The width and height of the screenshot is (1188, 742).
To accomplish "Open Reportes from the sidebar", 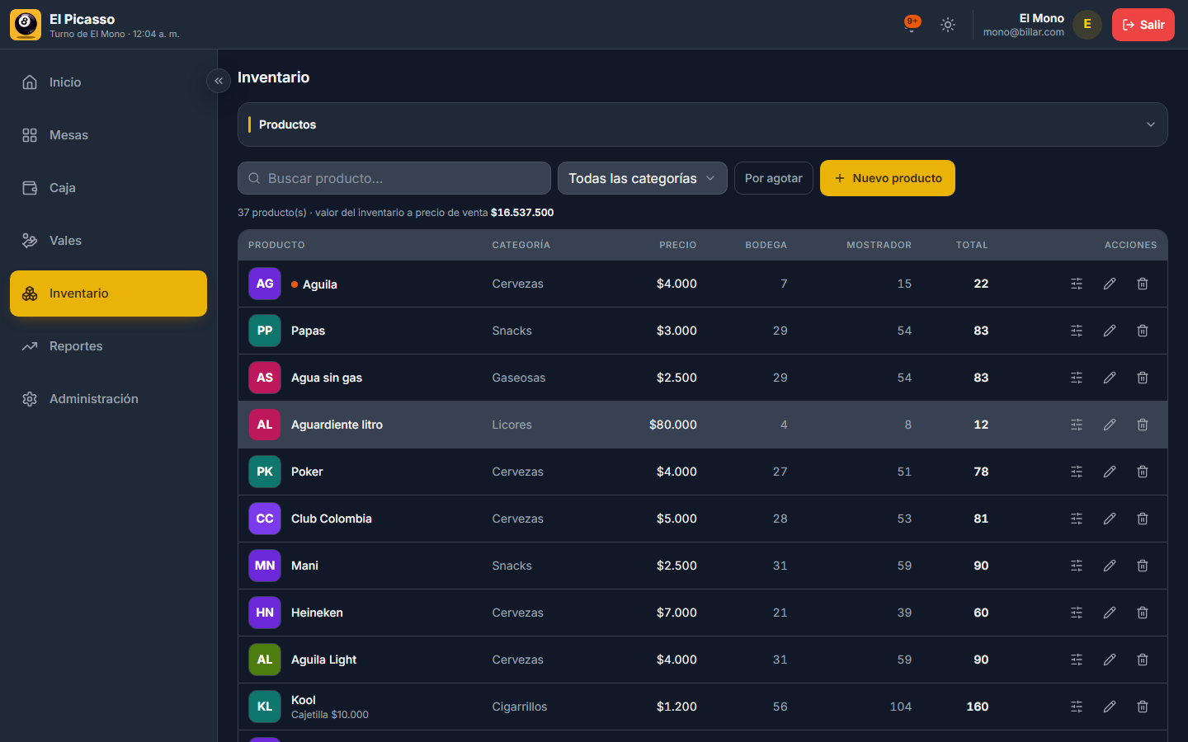I will tap(108, 346).
